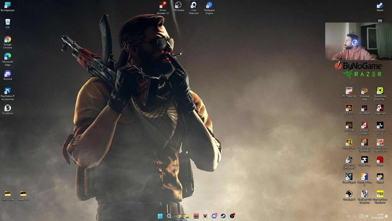The width and height of the screenshot is (392, 221).
Task: Open Iriun Webcam shortcut
Action: (x=194, y=8)
